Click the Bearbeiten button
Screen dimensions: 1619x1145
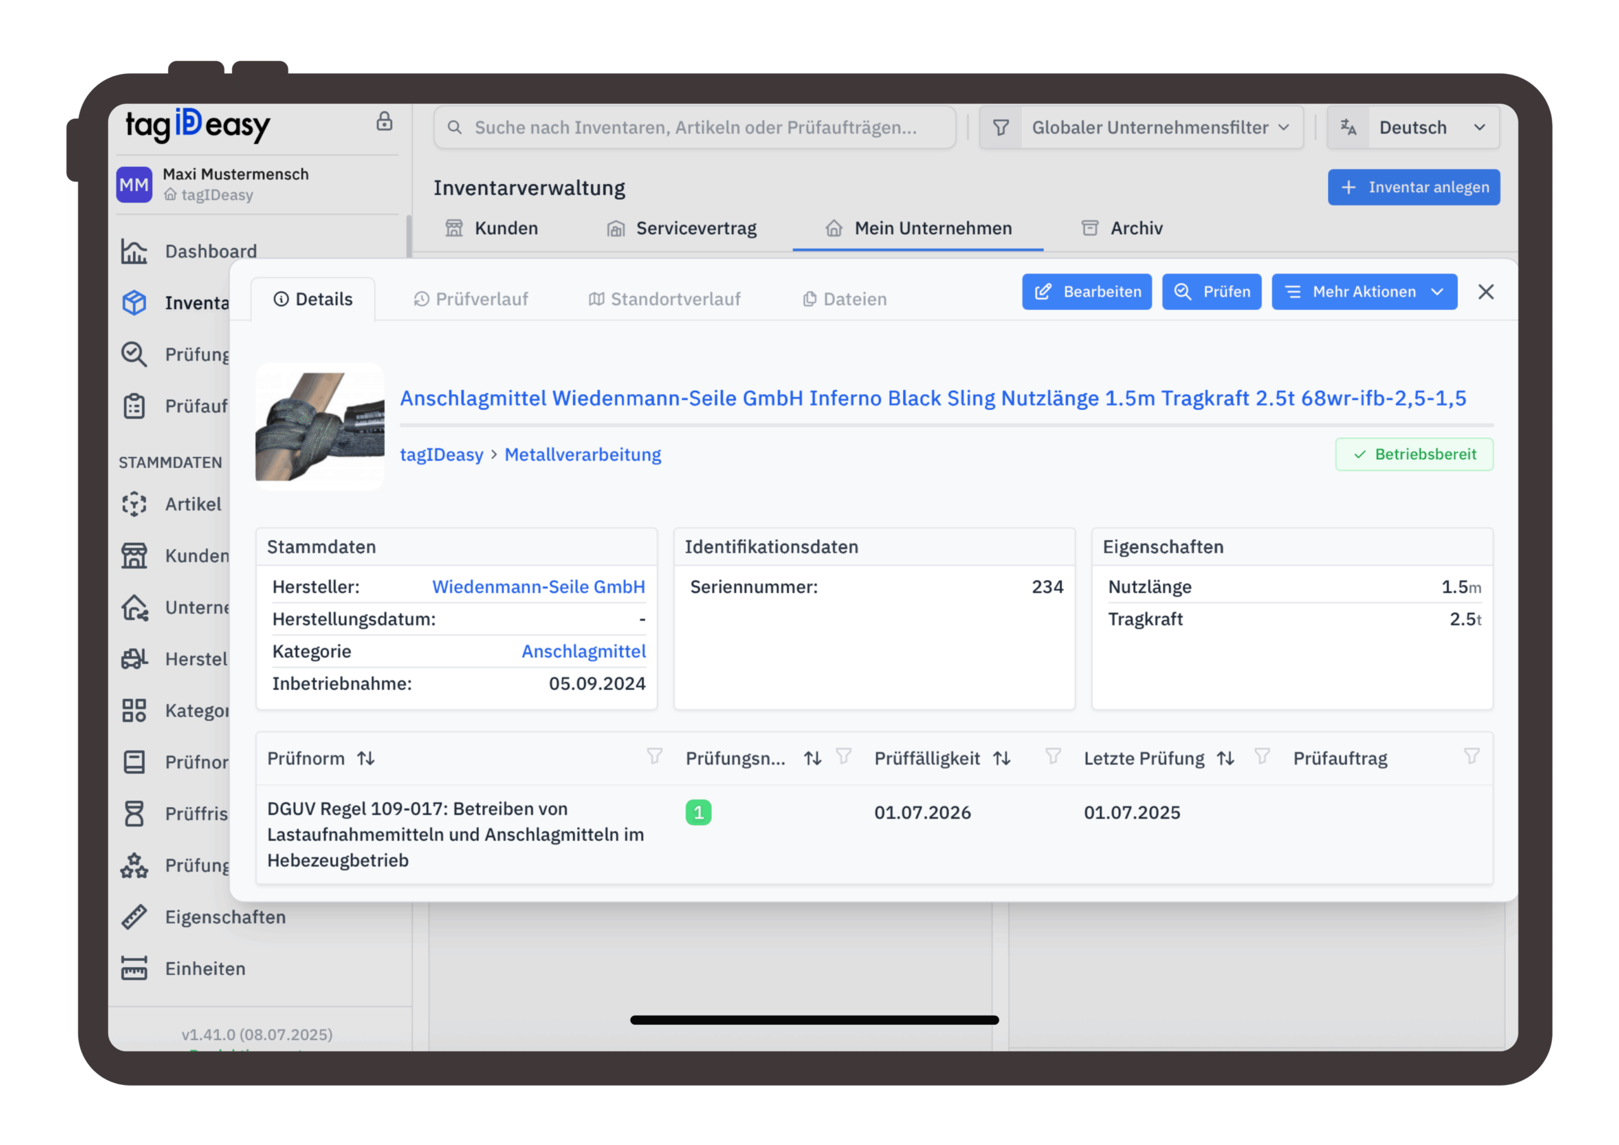(x=1087, y=292)
